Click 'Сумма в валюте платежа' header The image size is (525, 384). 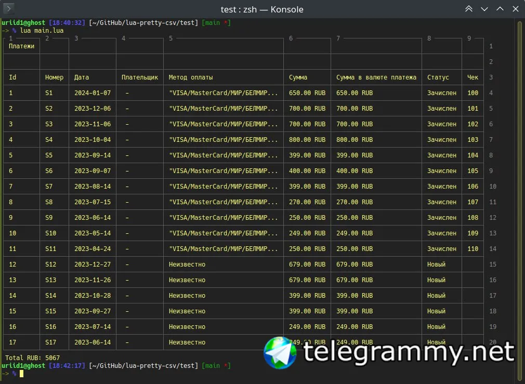[x=376, y=77]
